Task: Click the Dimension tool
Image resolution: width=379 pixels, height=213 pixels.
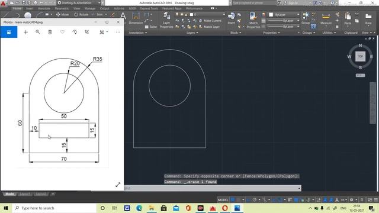Action: [136, 18]
